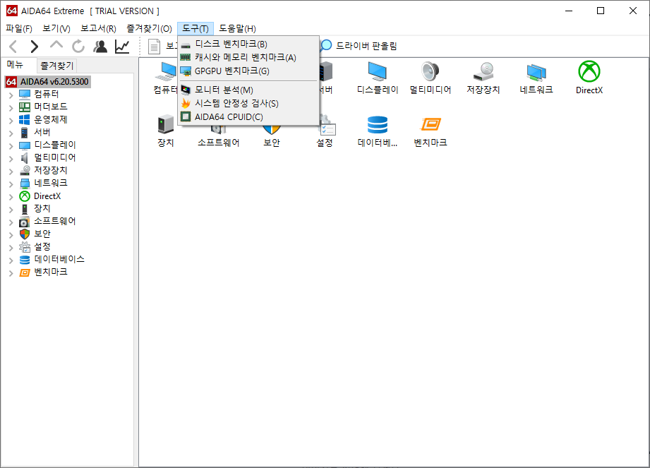650x468 pixels.
Task: Select 디스크 벤치마크(B) from the menu
Action: (x=248, y=44)
